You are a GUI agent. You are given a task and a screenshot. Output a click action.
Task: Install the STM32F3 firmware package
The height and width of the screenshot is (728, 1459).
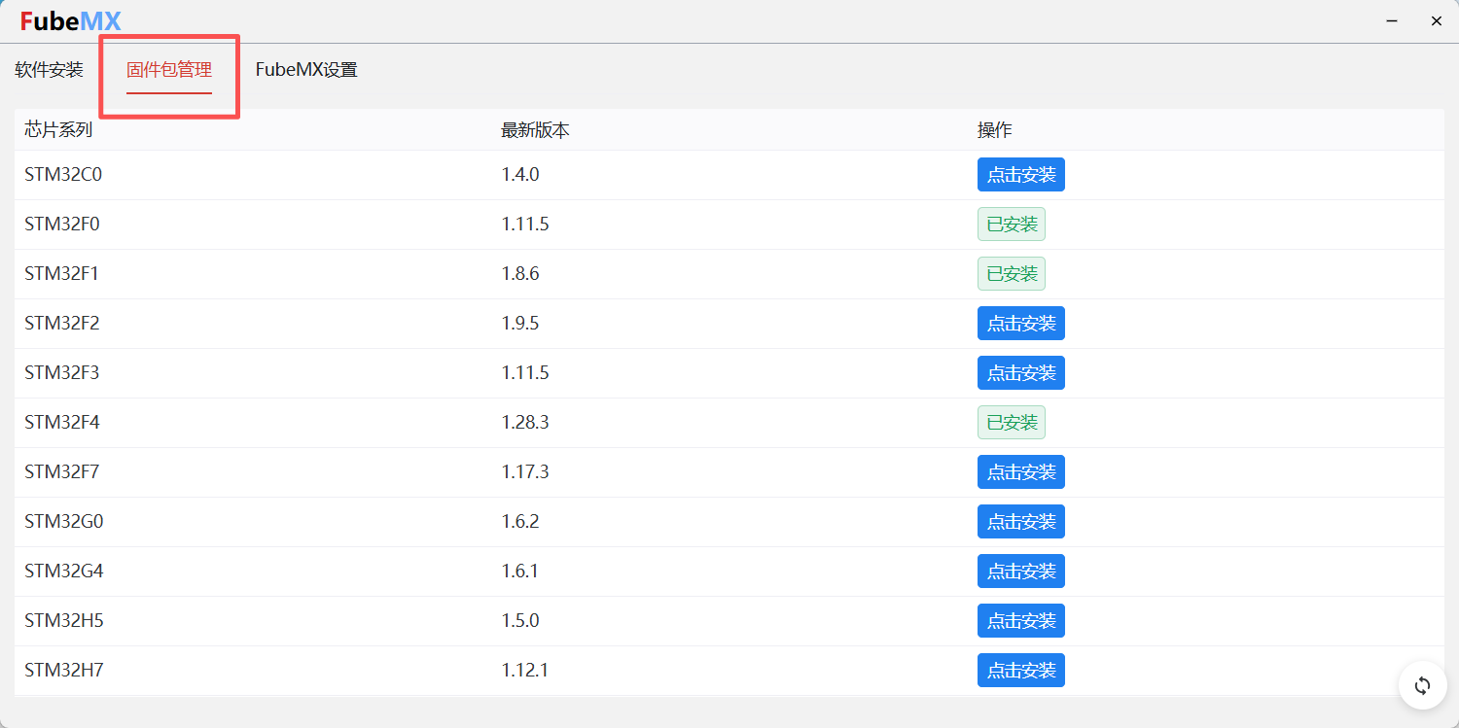click(x=1021, y=373)
